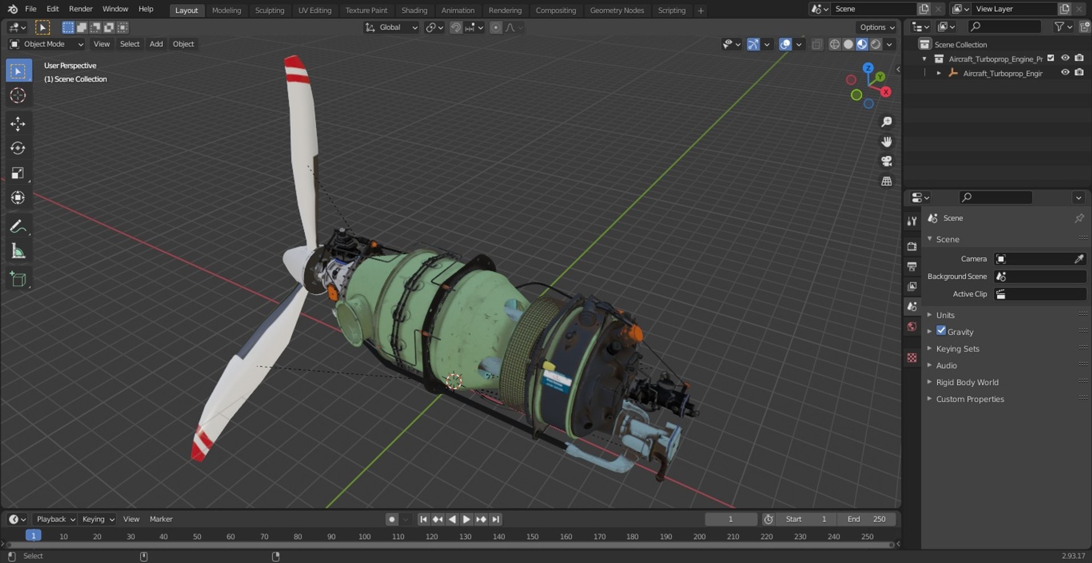
Task: Activate the Transform tool
Action: point(18,197)
